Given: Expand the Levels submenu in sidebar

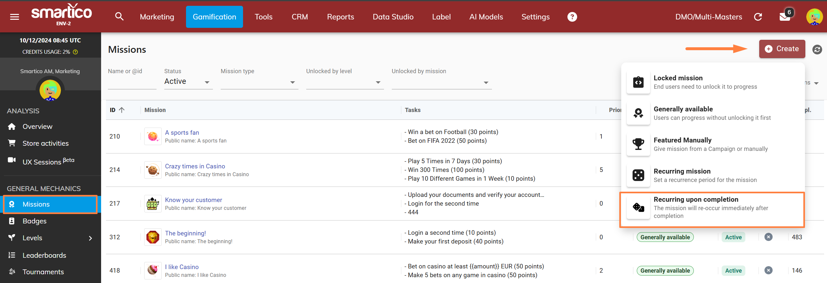Looking at the screenshot, I should 90,238.
